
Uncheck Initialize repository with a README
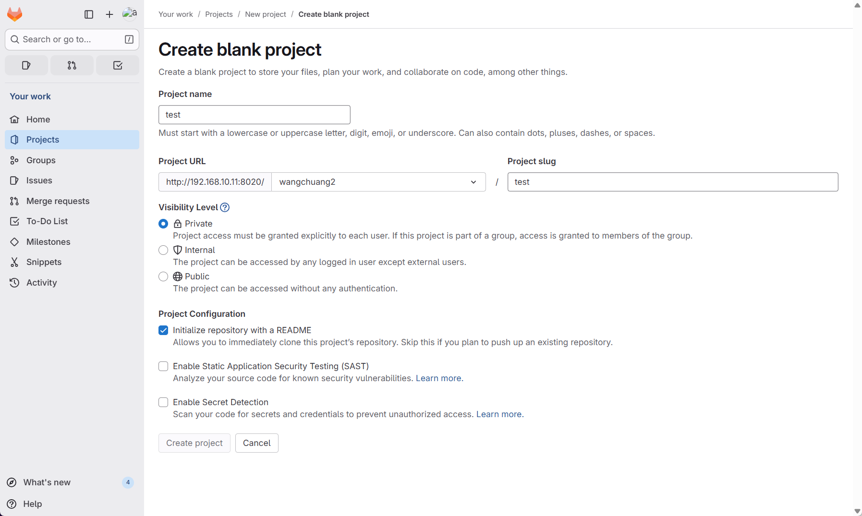(x=163, y=330)
